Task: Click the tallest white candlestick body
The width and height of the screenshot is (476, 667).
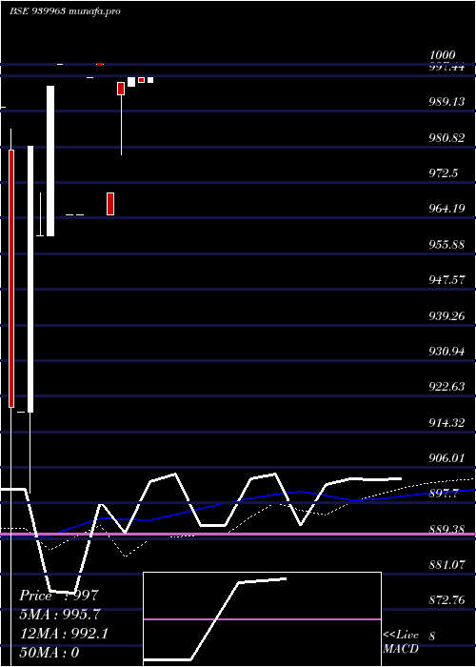Action: (x=30, y=279)
